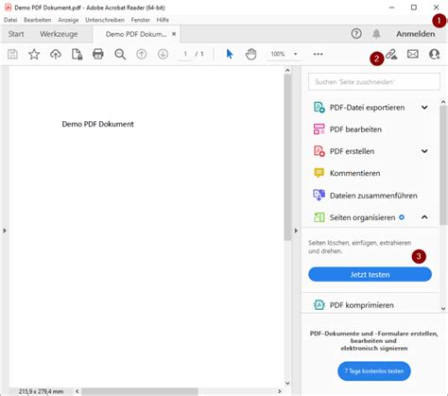Image resolution: width=448 pixels, height=396 pixels.
Task: Share link to file icon
Action: (x=391, y=54)
